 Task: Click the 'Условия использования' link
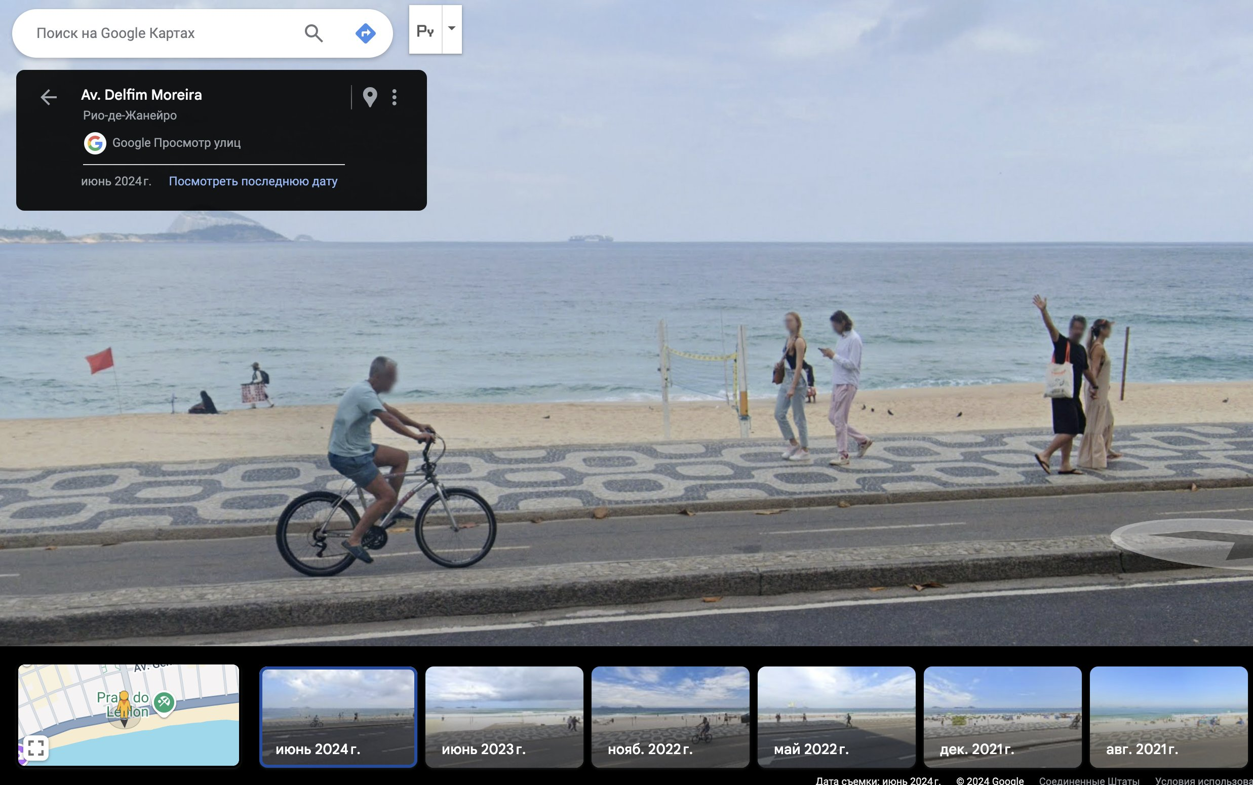1203,780
